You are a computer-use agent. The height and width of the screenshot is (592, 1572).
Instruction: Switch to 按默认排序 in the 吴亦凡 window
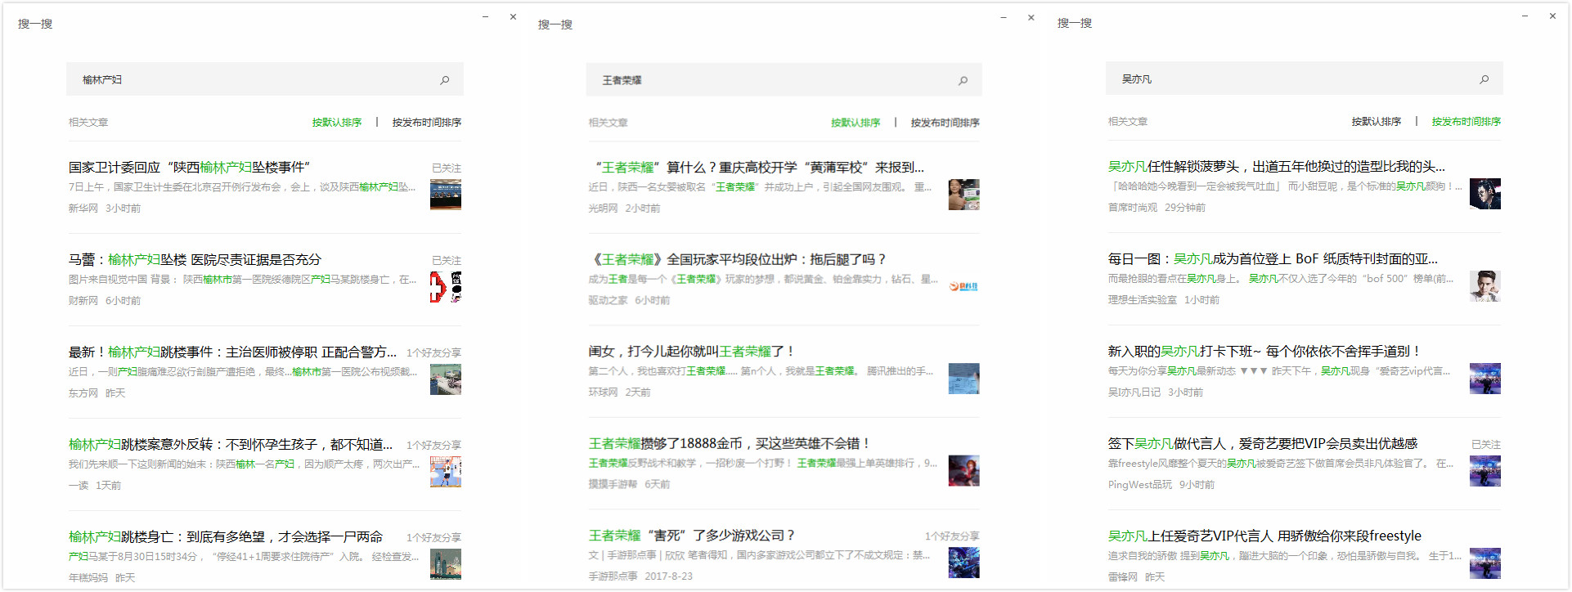(x=1377, y=122)
